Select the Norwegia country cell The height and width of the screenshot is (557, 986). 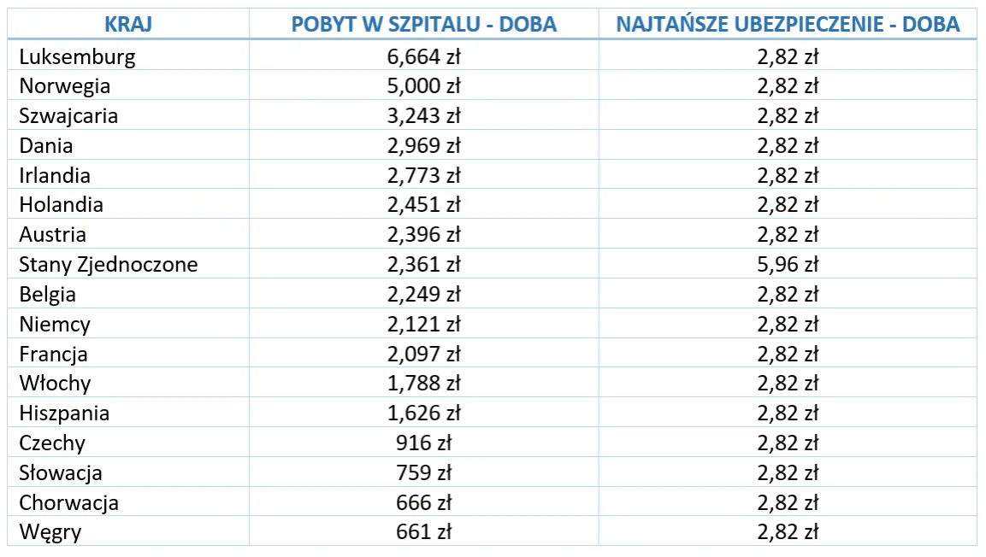(65, 86)
